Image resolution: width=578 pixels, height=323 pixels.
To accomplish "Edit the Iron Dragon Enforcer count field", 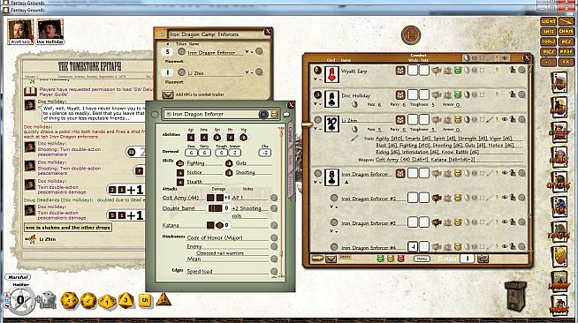I will point(167,52).
